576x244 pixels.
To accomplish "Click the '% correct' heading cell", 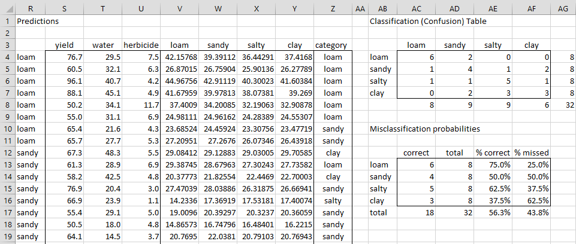I will pyautogui.click(x=493, y=152).
